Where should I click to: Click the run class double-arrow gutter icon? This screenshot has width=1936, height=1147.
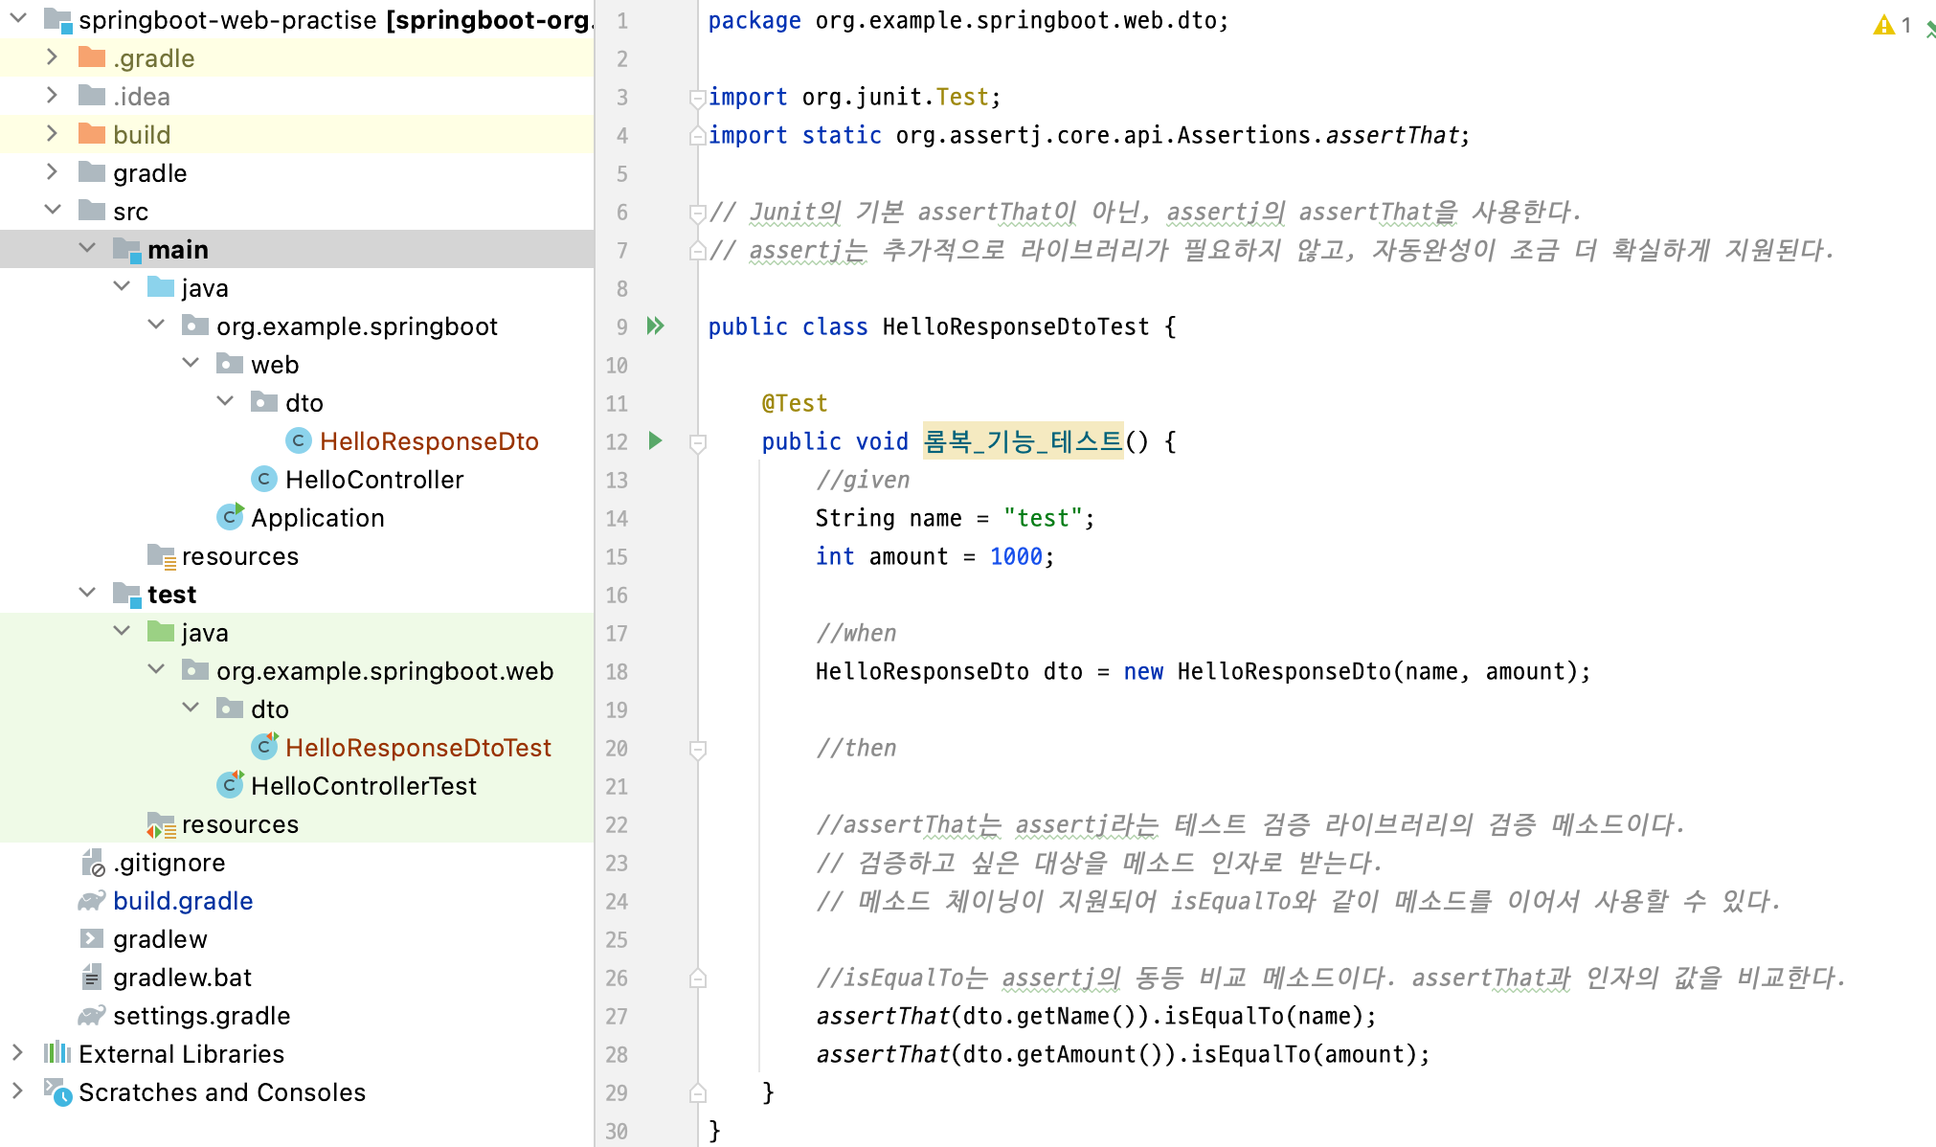pyautogui.click(x=655, y=326)
